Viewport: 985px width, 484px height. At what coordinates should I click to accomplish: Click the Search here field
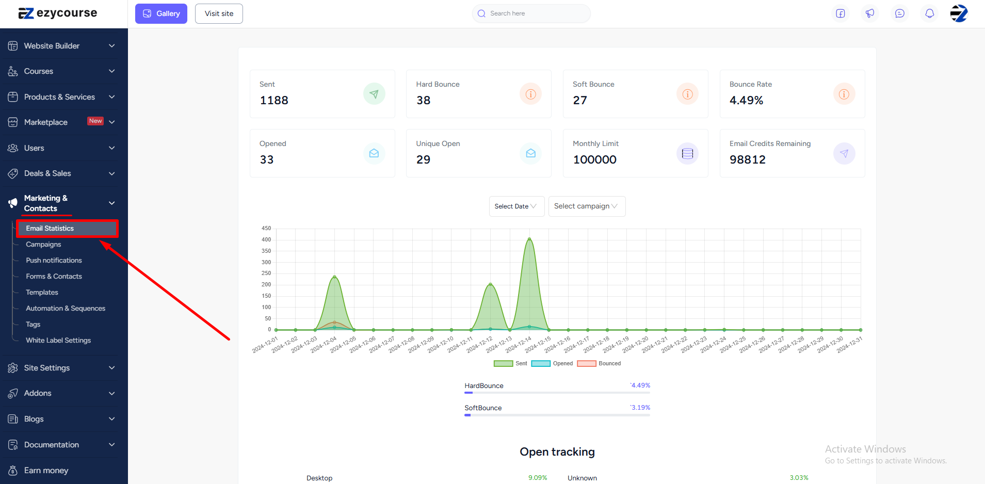click(531, 13)
